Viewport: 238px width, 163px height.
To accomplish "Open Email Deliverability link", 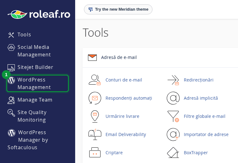I will (x=126, y=134).
